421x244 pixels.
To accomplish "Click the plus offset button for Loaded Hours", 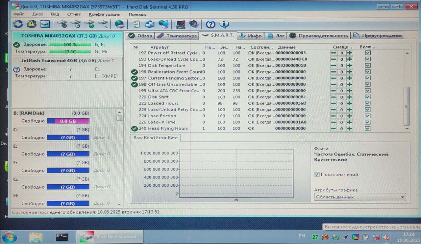I will point(349,103).
